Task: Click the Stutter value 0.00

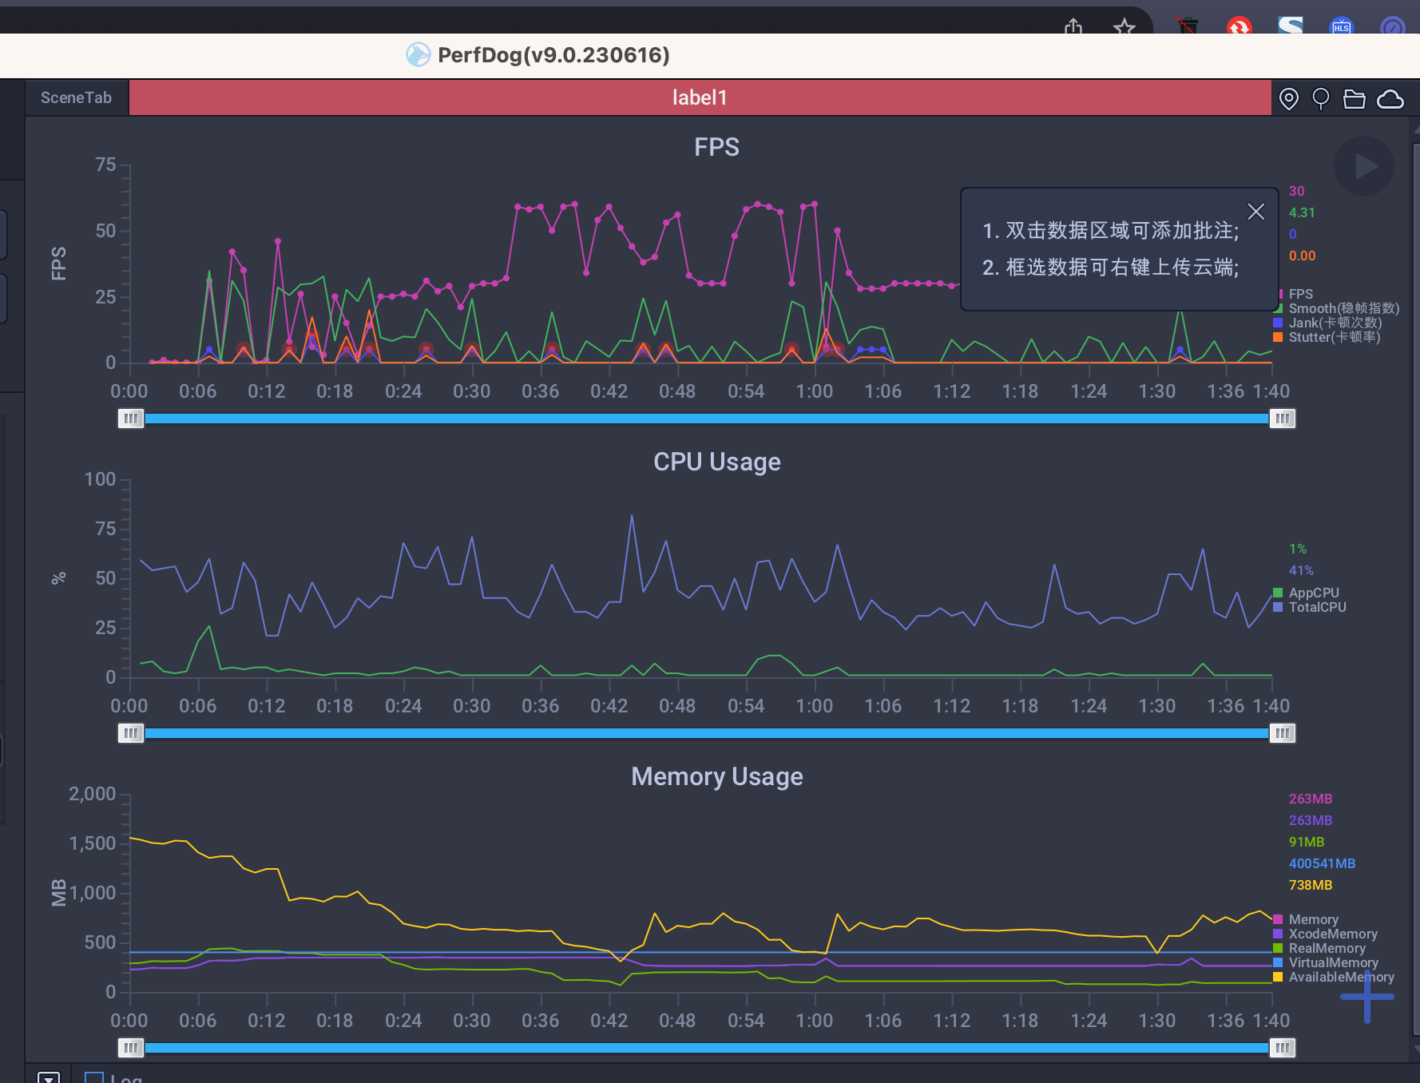Action: click(x=1302, y=256)
